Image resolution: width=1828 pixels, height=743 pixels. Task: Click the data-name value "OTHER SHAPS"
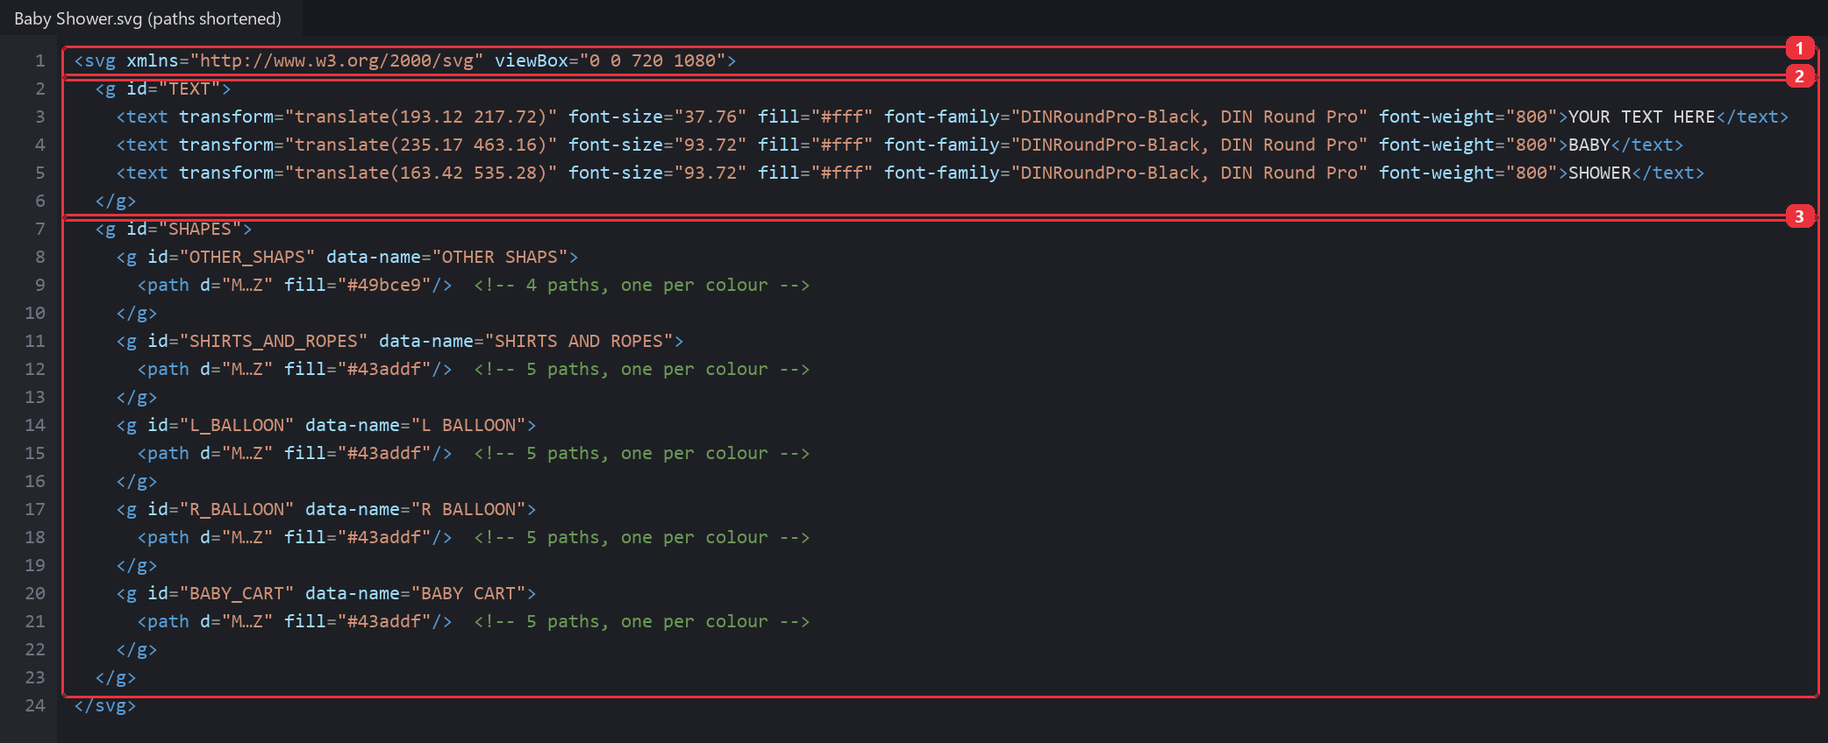500,257
